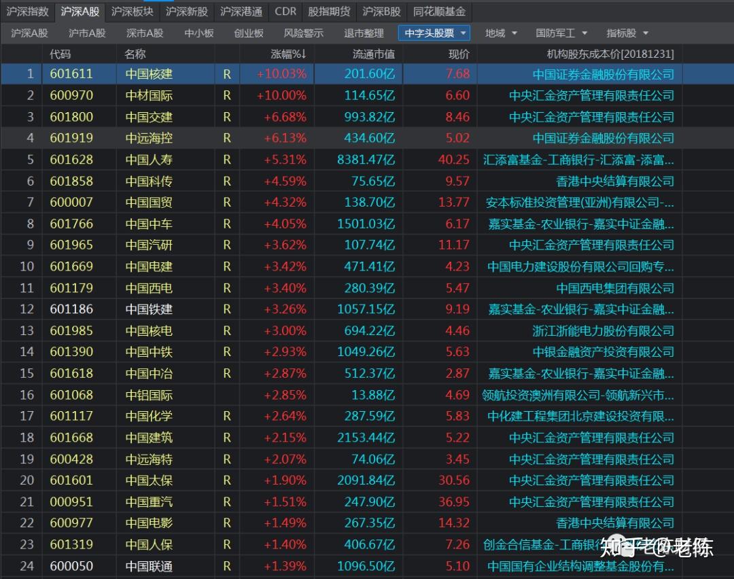This screenshot has height=579, width=734.
Task: Show the 风险警示 stock list
Action: tap(303, 33)
